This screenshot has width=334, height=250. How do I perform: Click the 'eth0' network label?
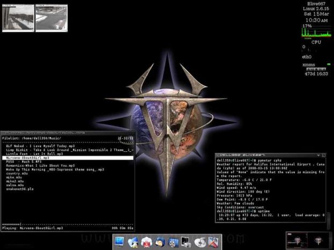307,57
